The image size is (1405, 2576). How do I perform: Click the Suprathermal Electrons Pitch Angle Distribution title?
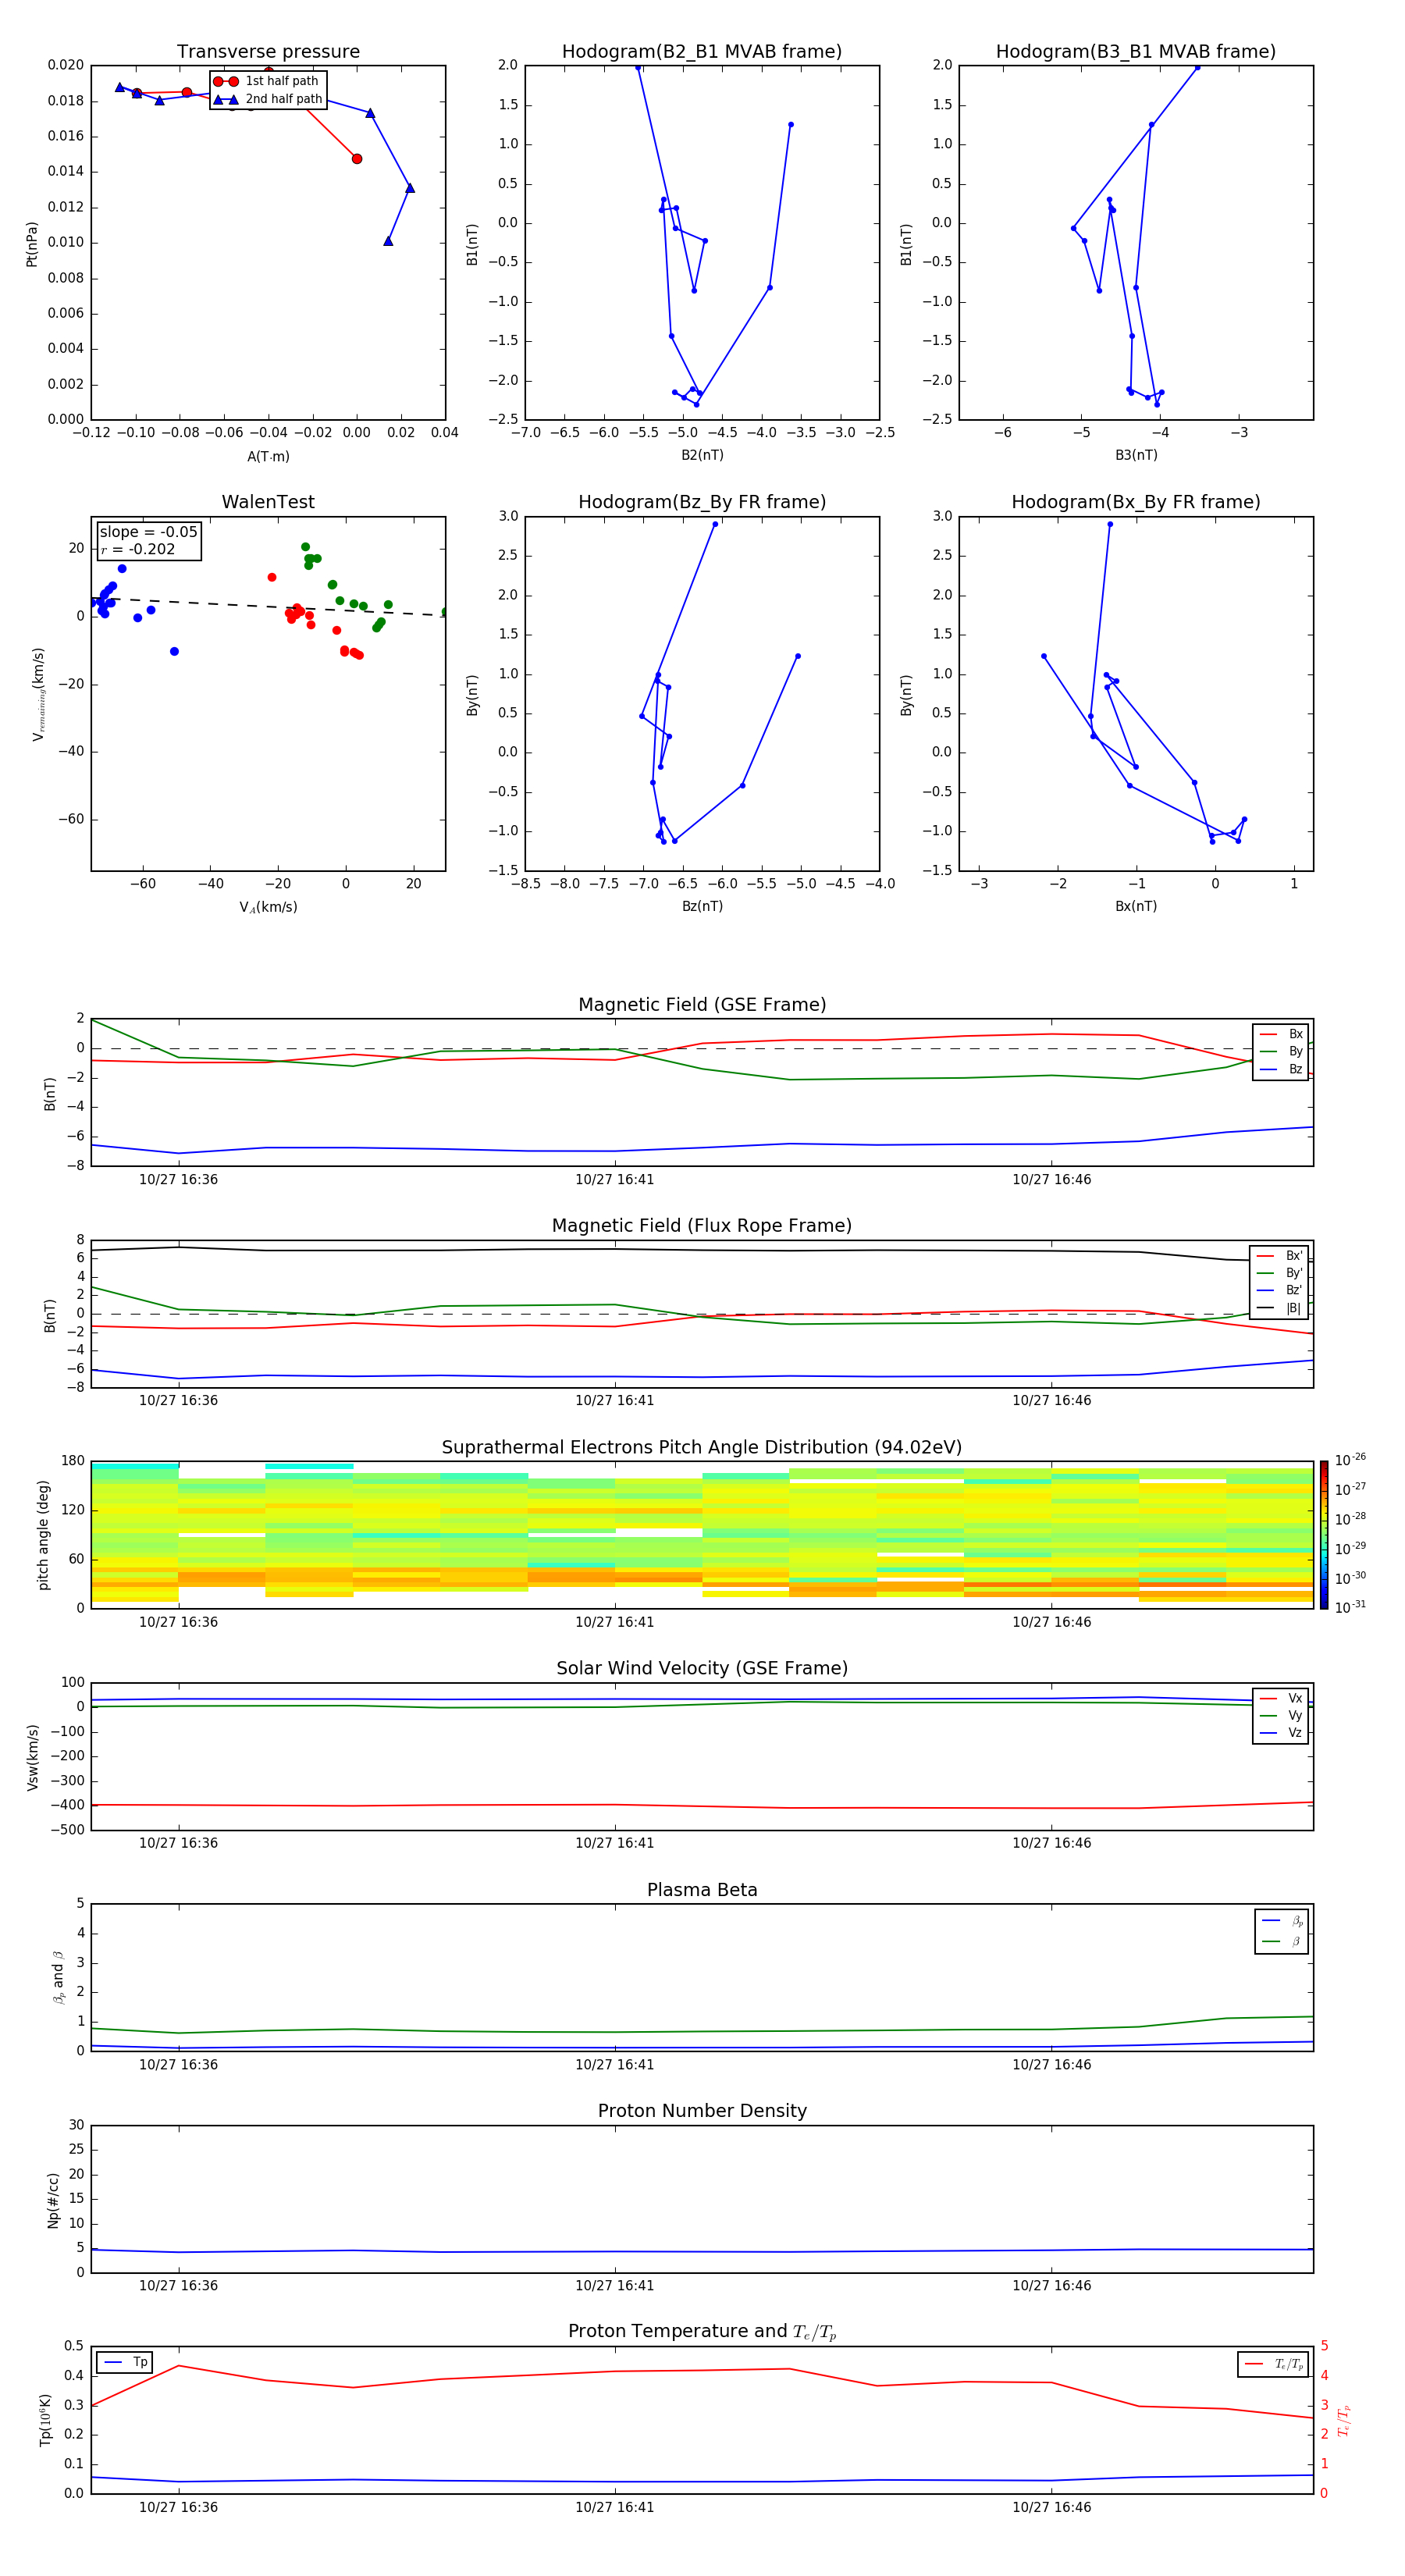coord(702,1448)
